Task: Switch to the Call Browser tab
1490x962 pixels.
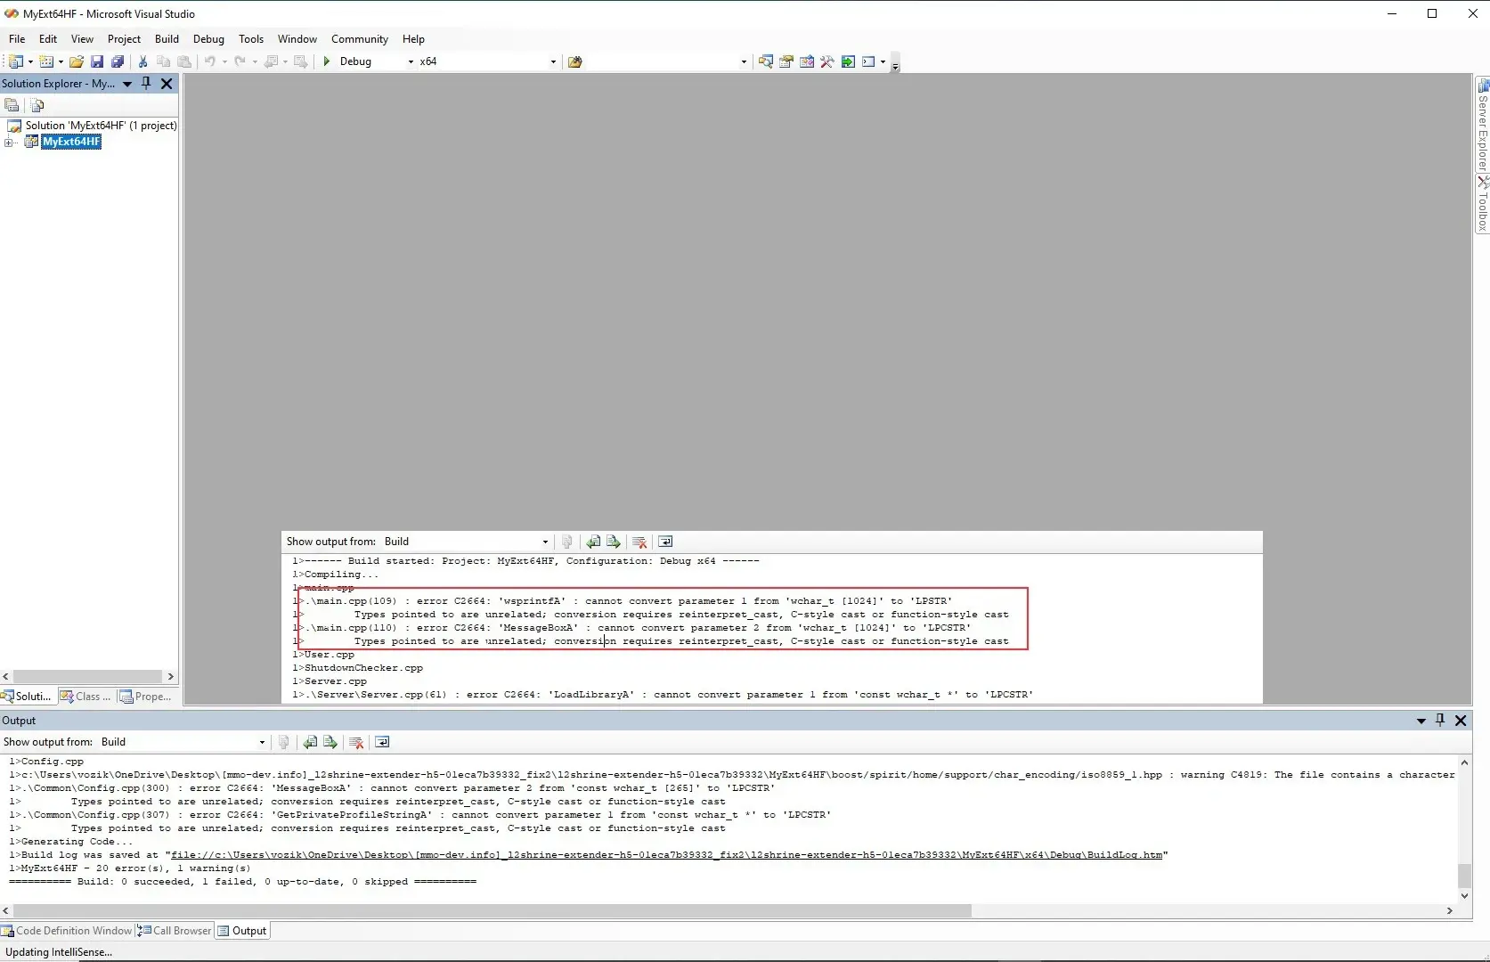Action: coord(175,931)
